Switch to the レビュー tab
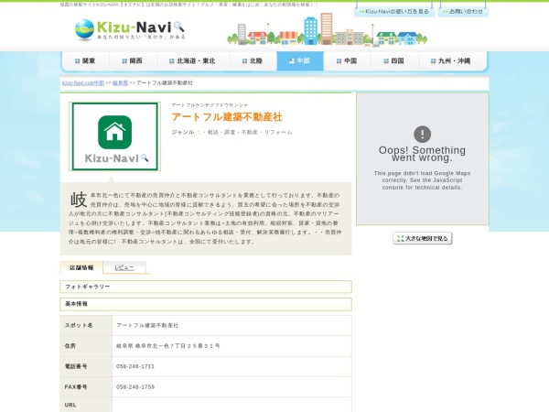The width and height of the screenshot is (549, 412). tap(124, 267)
